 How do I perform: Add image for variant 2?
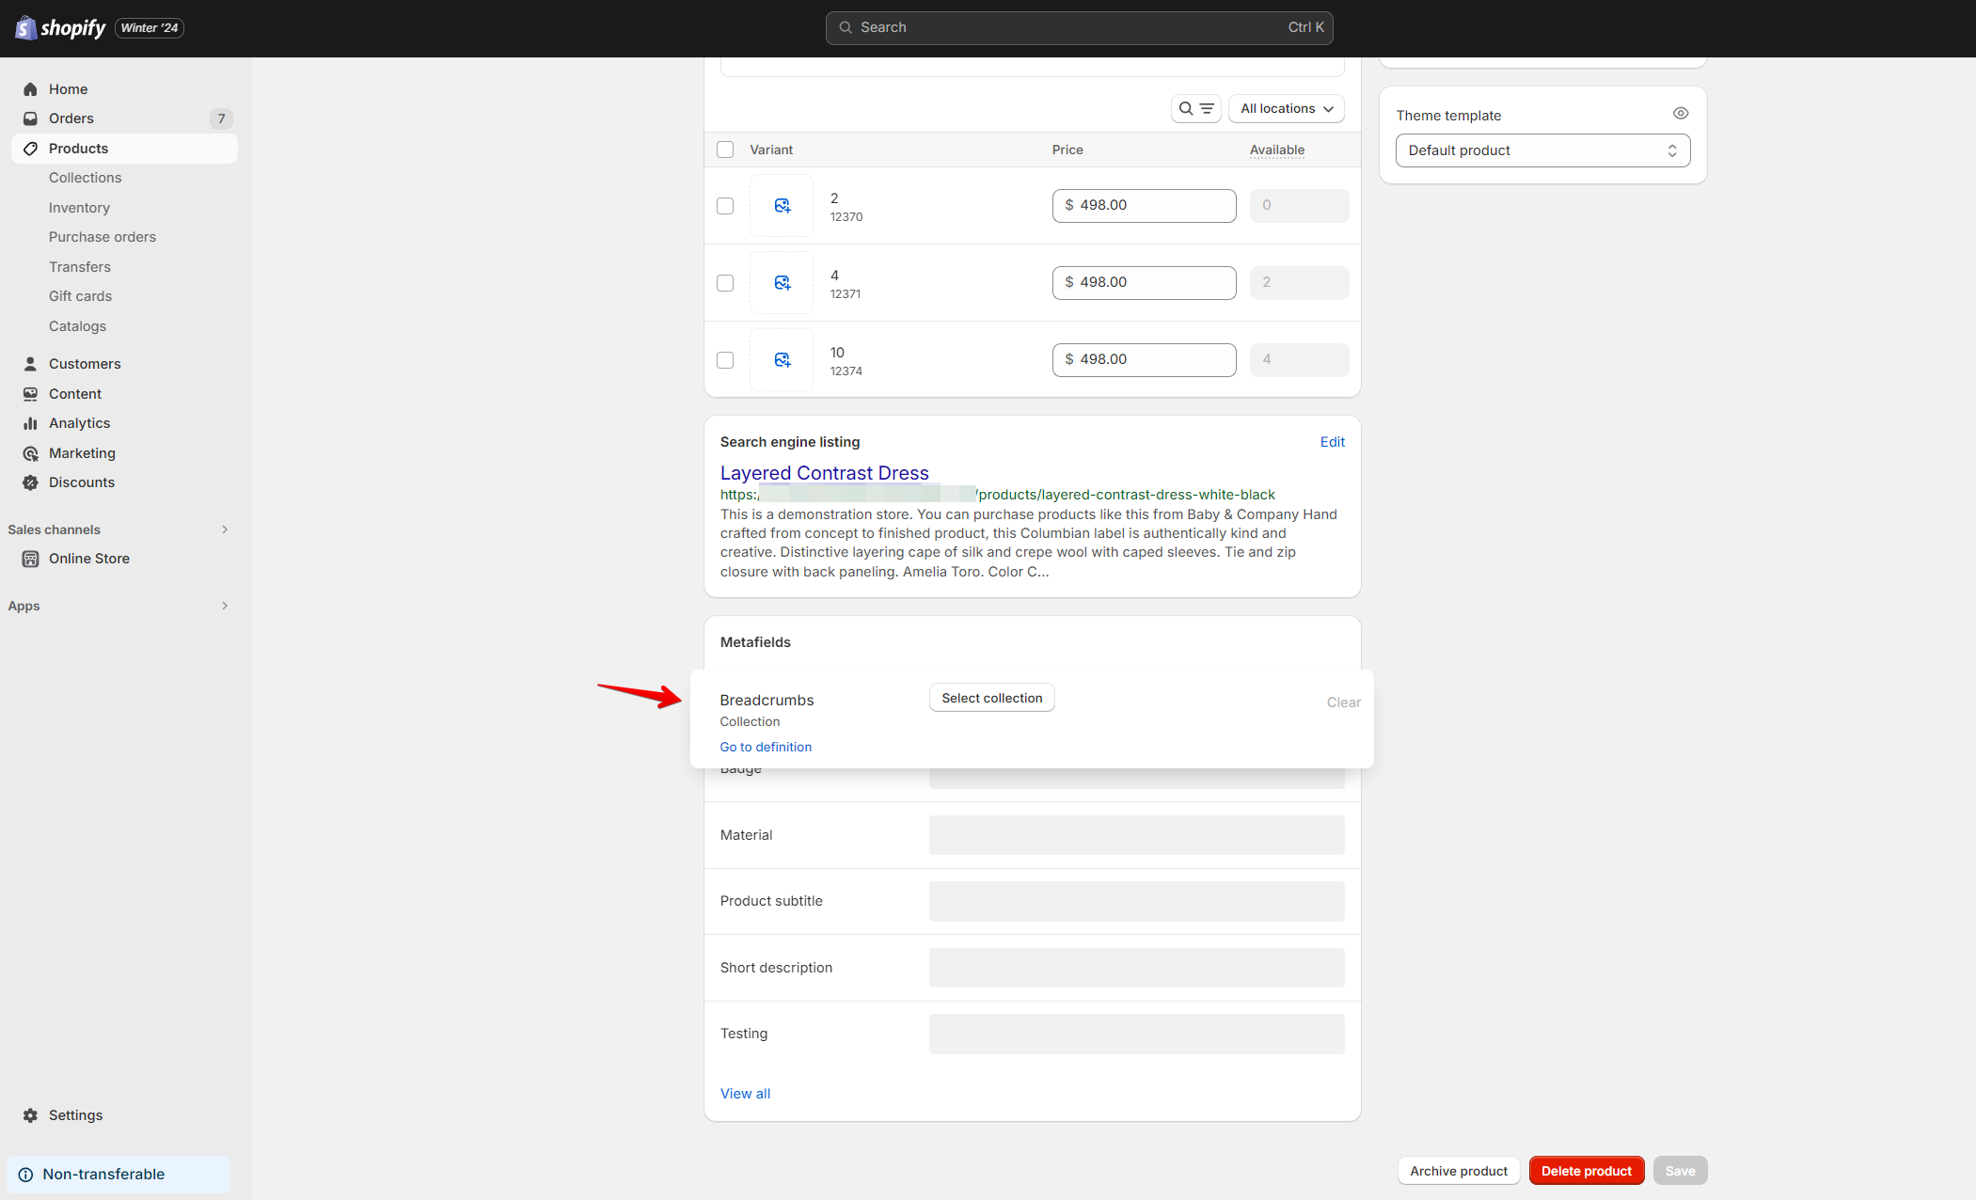tap(782, 206)
